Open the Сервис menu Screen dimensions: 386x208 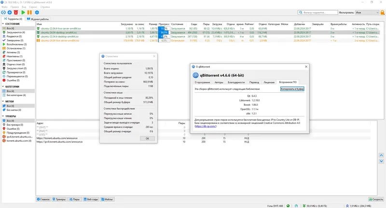(x=33, y=7)
